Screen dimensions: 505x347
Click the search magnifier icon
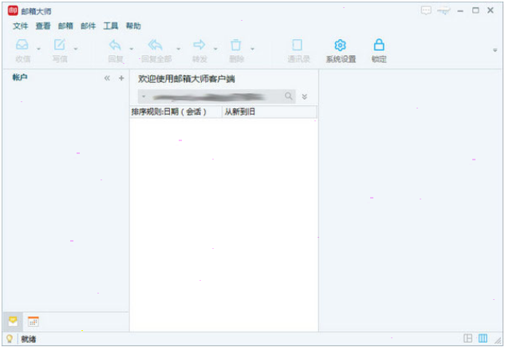(289, 96)
